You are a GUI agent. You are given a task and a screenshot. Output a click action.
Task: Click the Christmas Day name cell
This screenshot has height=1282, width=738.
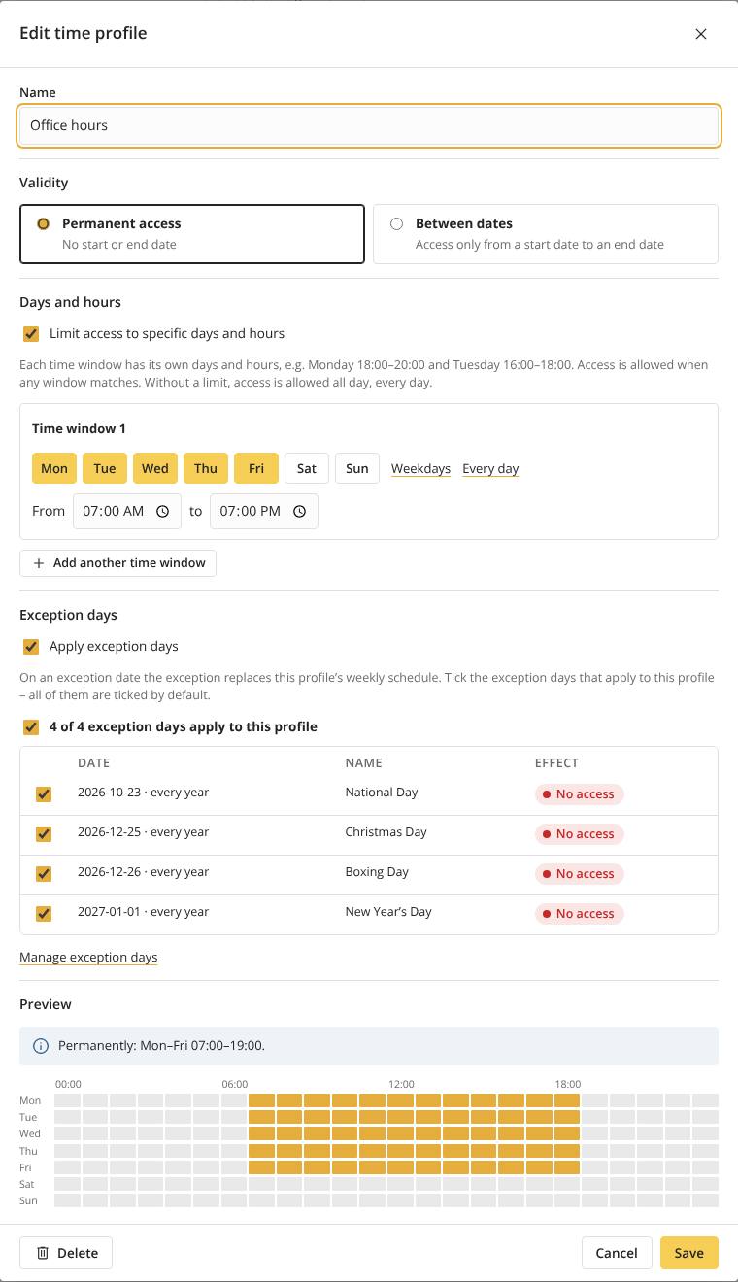(x=386, y=832)
